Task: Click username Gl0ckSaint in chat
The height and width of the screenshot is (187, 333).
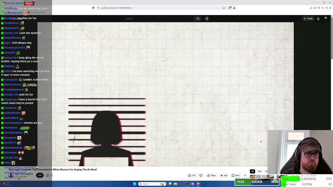Action: tap(10, 153)
